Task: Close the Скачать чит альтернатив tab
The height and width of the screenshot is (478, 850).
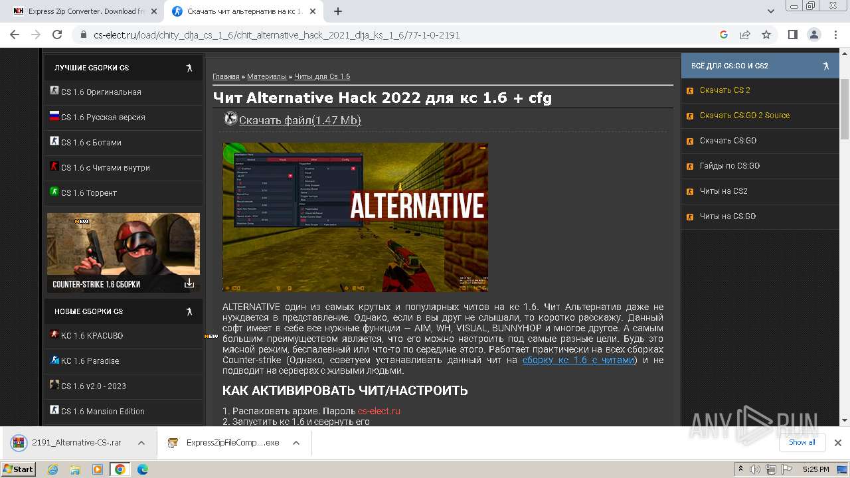Action: (313, 11)
